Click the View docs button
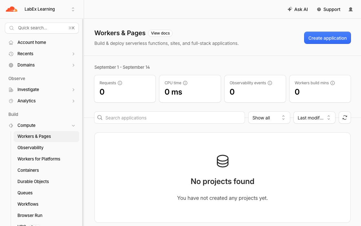This screenshot has height=226, width=361. tap(160, 33)
